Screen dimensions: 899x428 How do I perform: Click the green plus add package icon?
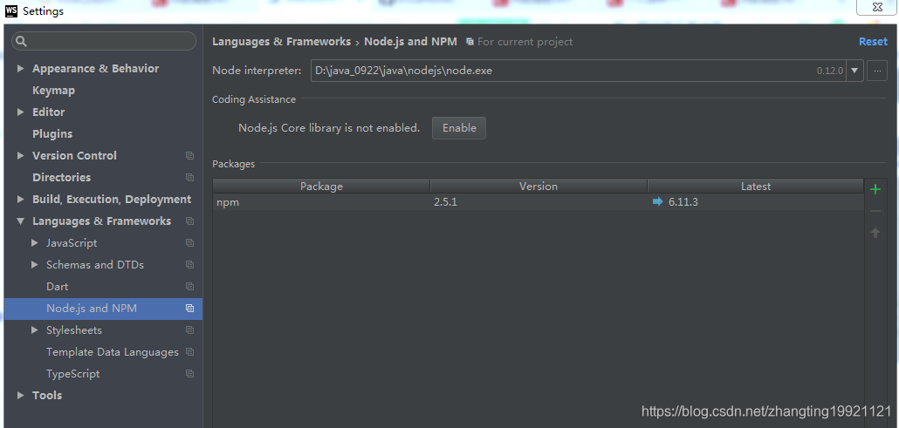[x=875, y=189]
